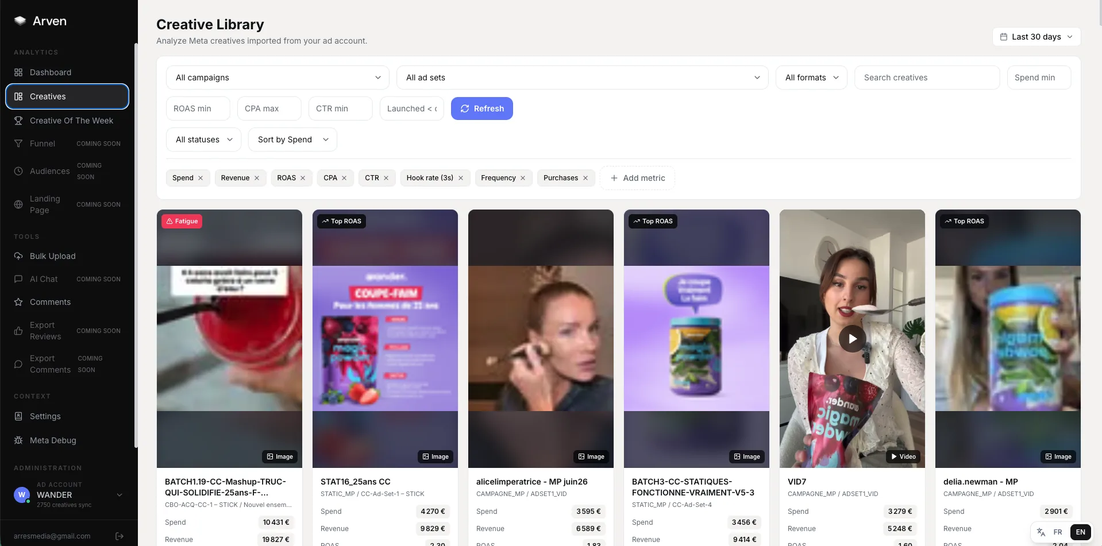Remove the Revenue metric chip
1102x546 pixels.
[257, 178]
